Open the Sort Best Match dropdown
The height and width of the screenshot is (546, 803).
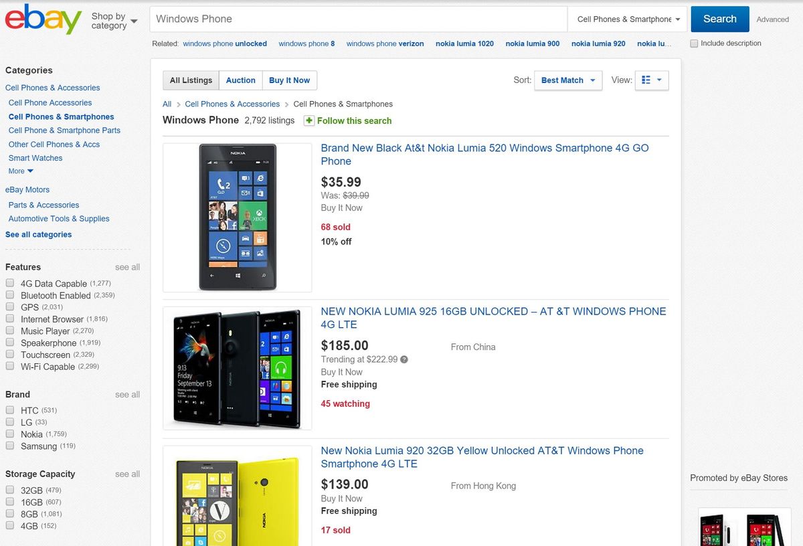pos(567,80)
